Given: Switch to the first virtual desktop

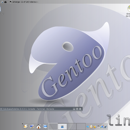Looking at the screenshot, I should [53, 126].
